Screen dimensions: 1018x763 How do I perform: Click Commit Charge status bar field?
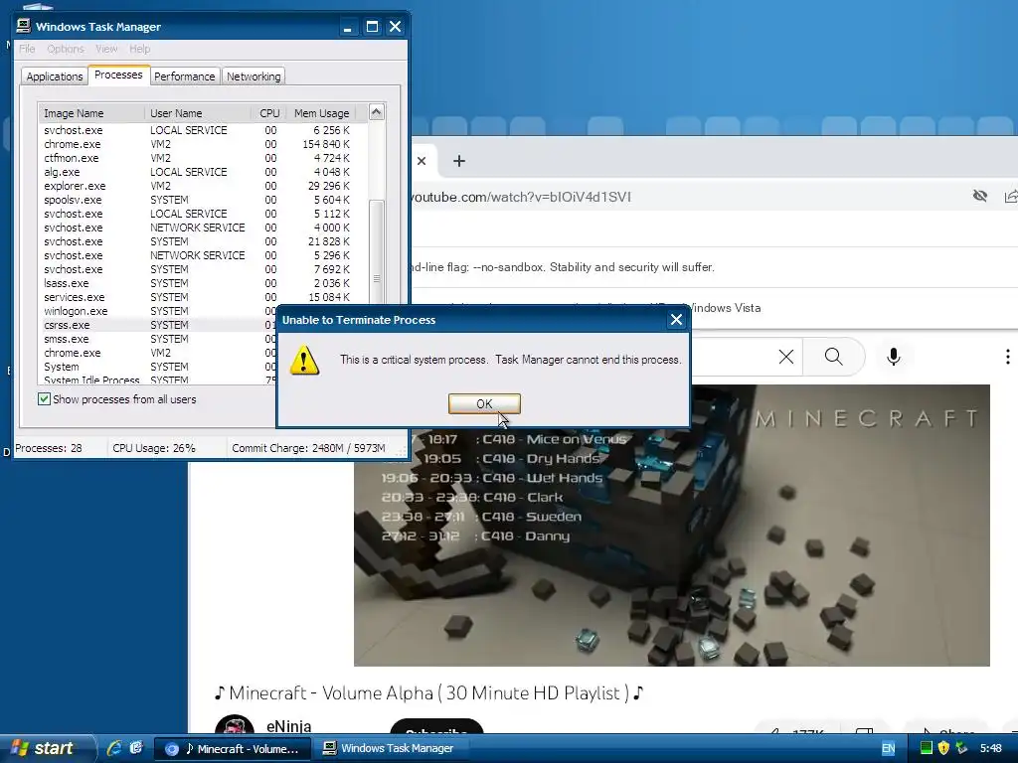pos(309,448)
